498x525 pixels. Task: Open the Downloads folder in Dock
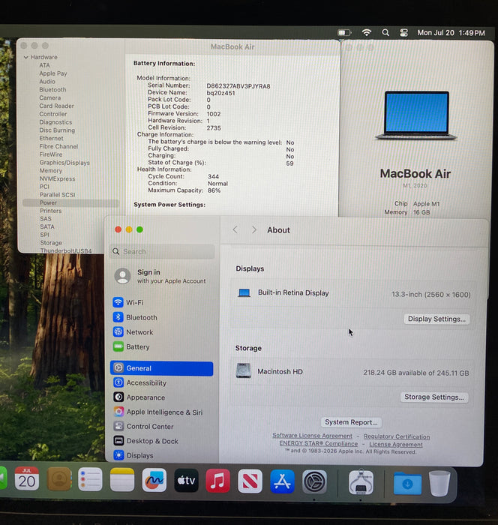point(407,483)
